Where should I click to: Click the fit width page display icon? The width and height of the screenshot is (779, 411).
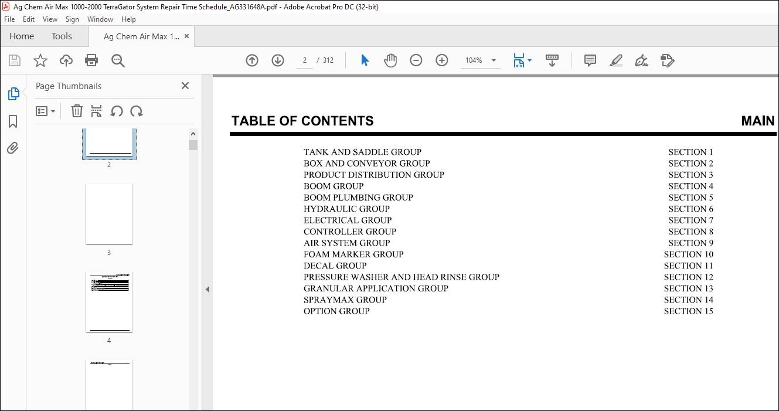(519, 60)
